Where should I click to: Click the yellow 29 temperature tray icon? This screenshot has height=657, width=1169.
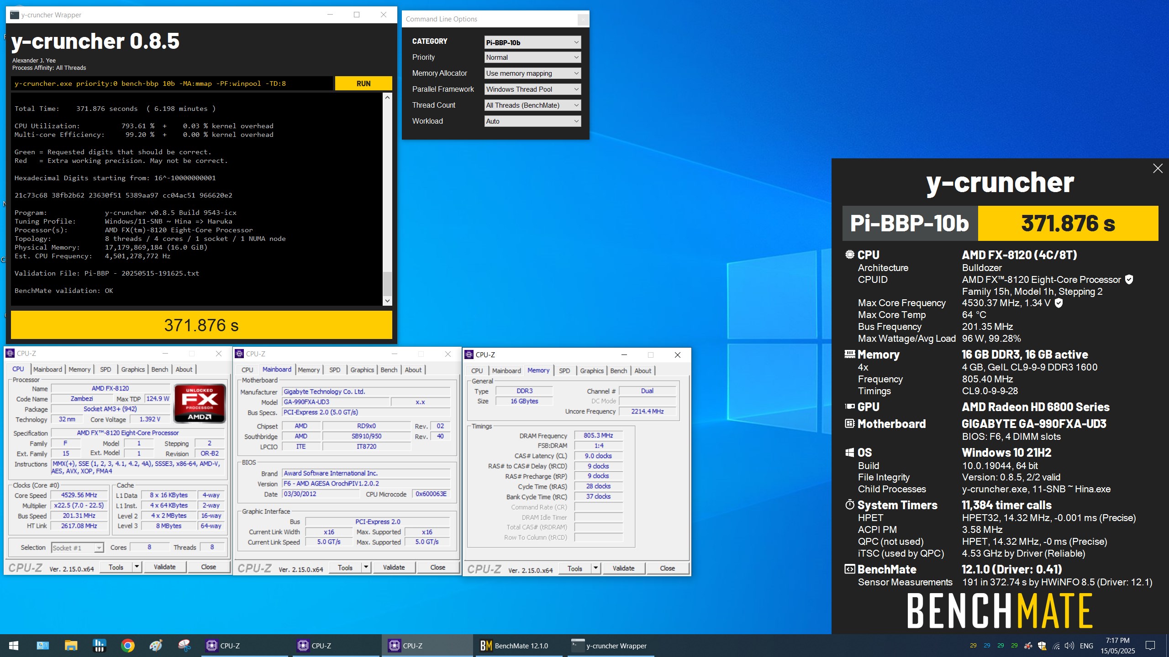973,646
